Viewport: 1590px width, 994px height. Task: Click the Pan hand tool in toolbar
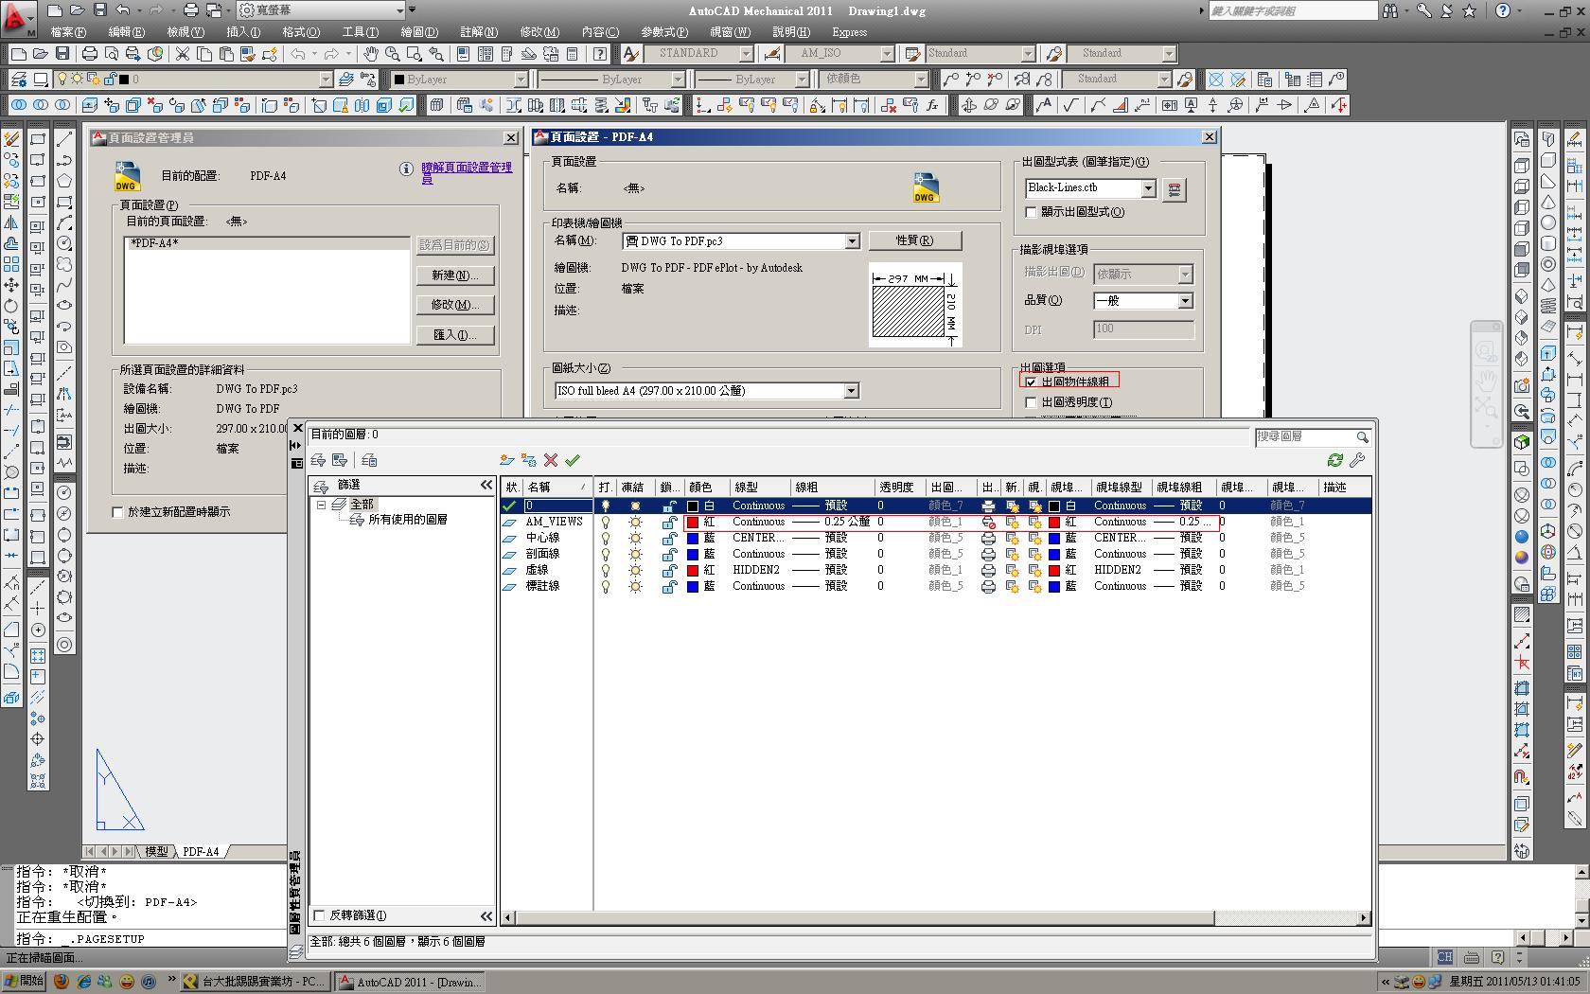[370, 54]
